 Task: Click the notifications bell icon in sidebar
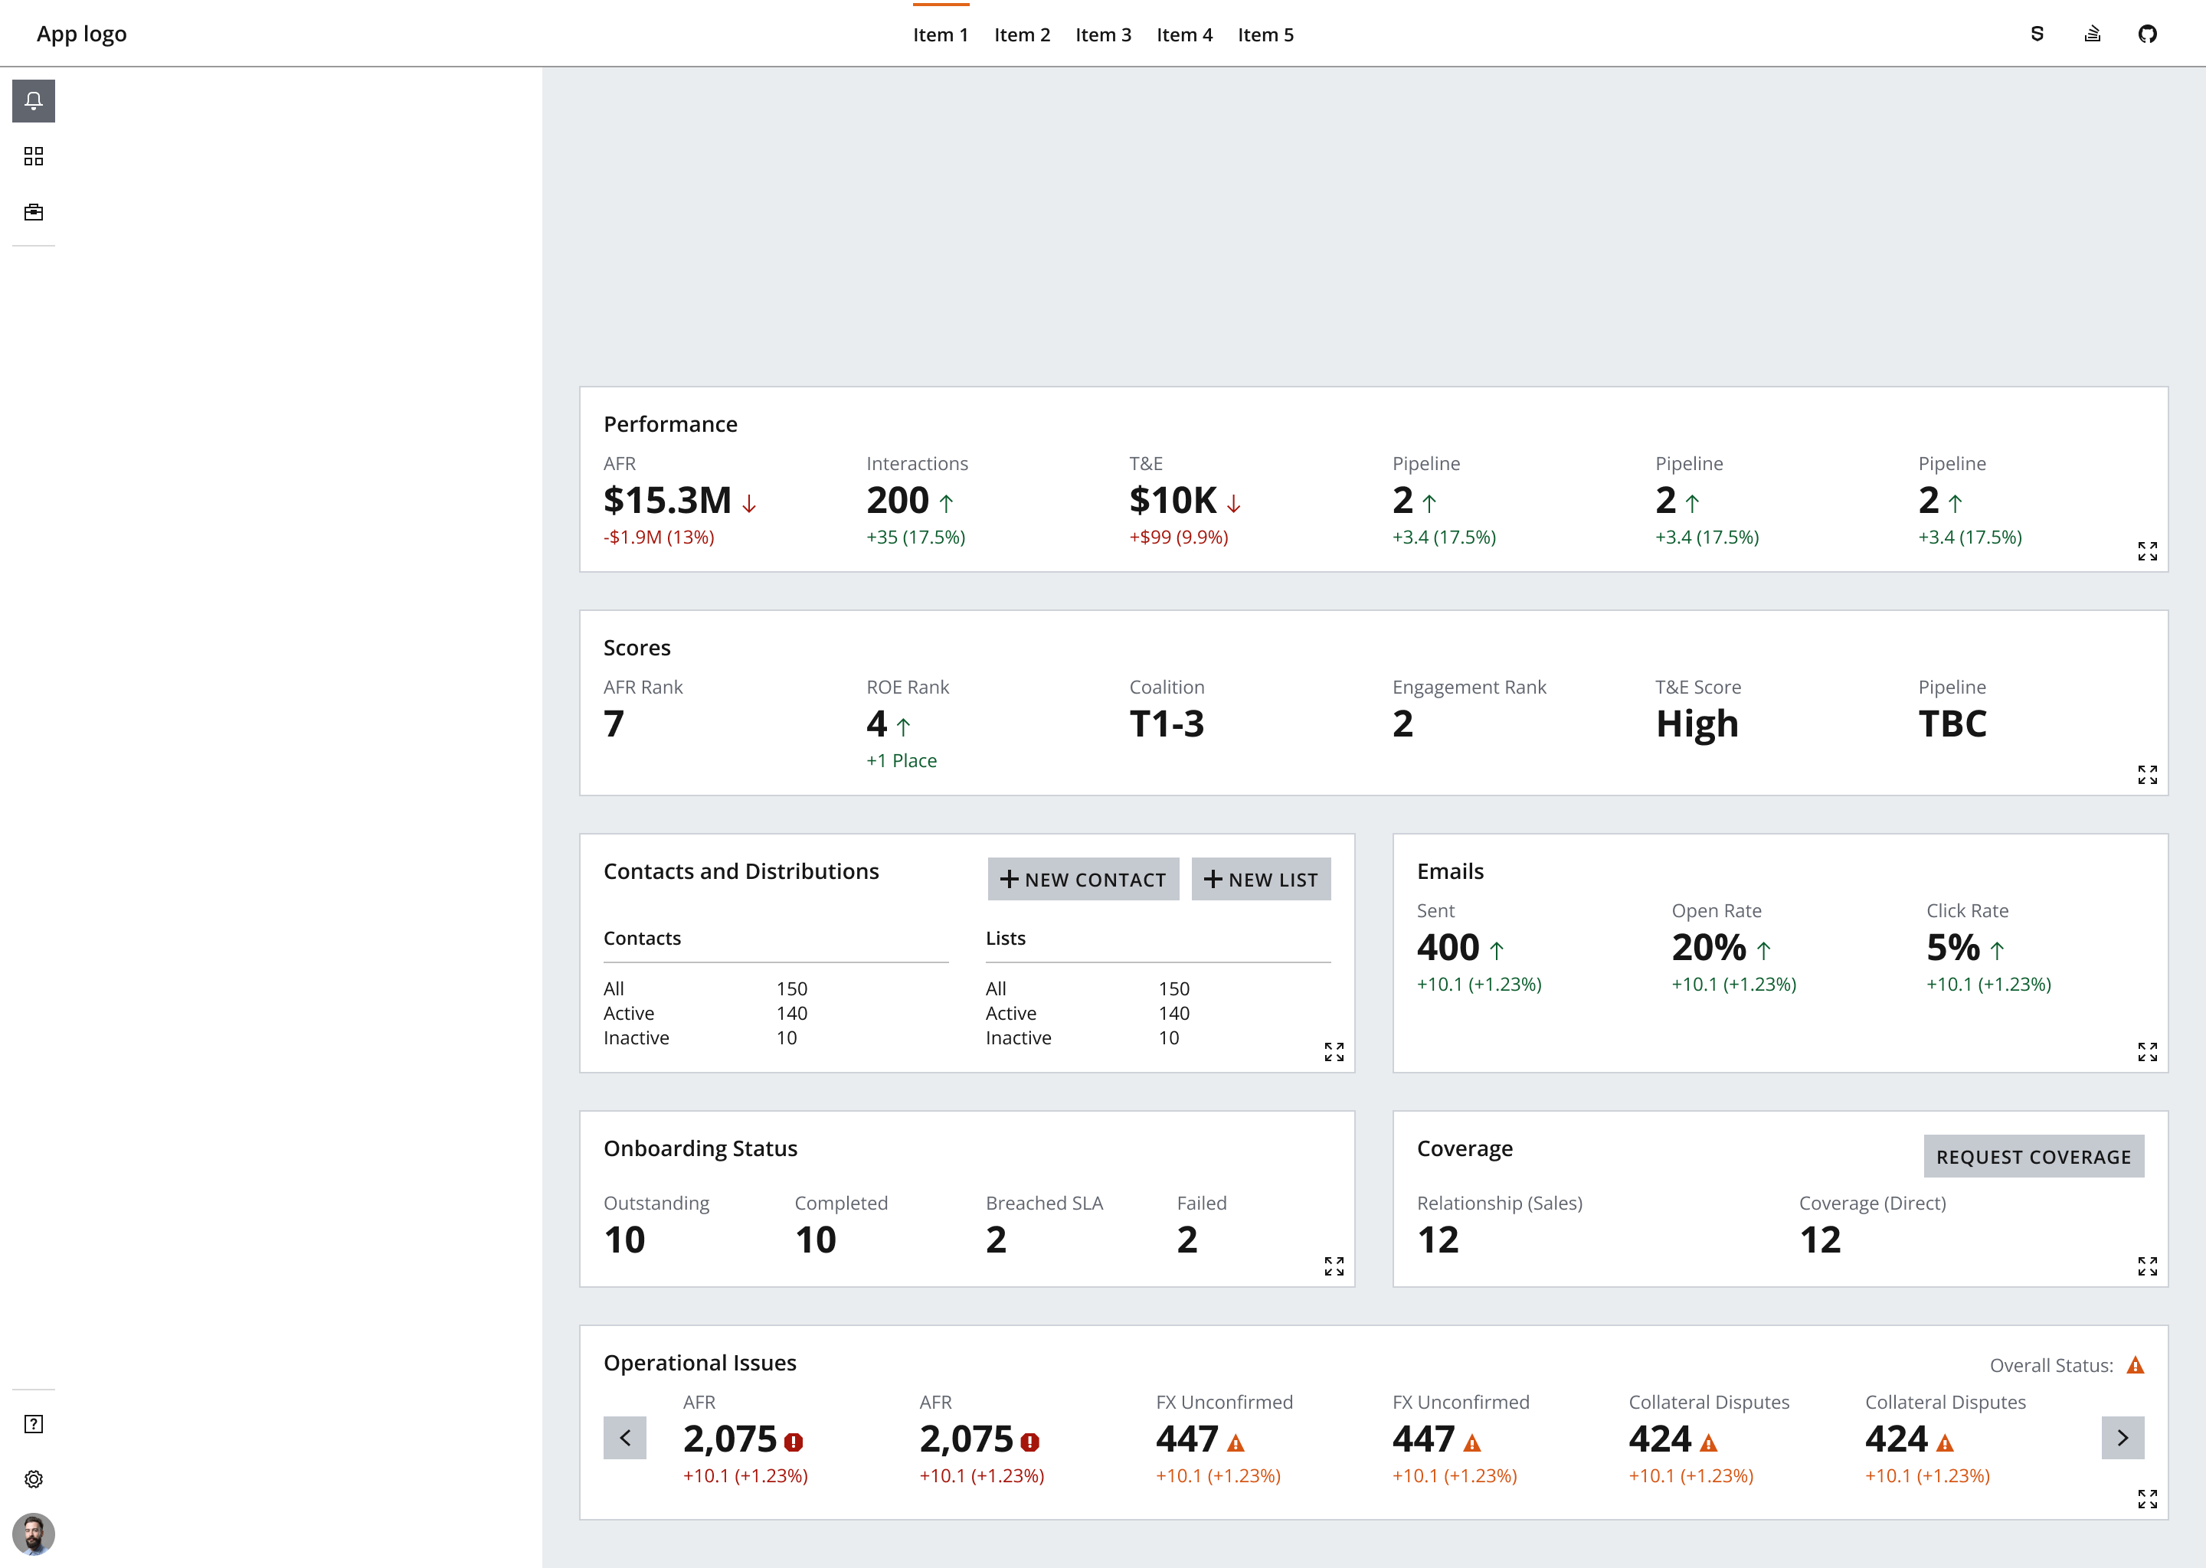point(33,100)
